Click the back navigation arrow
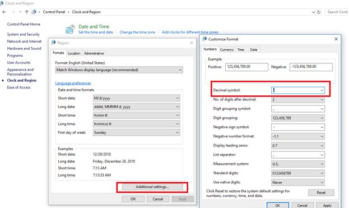The image size is (349, 208). 4,12
